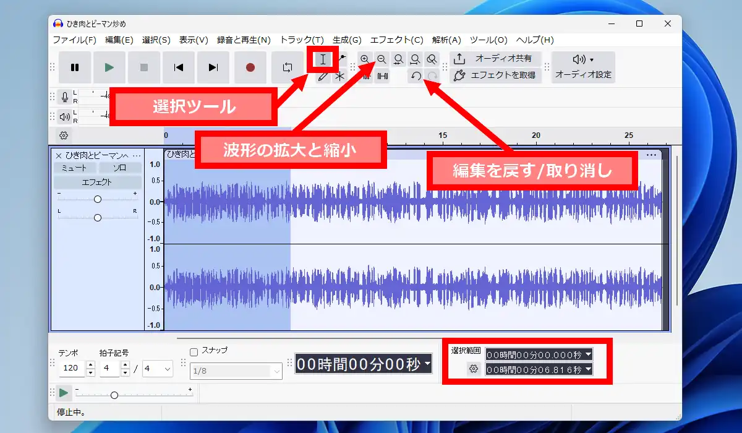This screenshot has height=433, width=742.
Task: Open the ファイル(F) menu
Action: pos(74,40)
